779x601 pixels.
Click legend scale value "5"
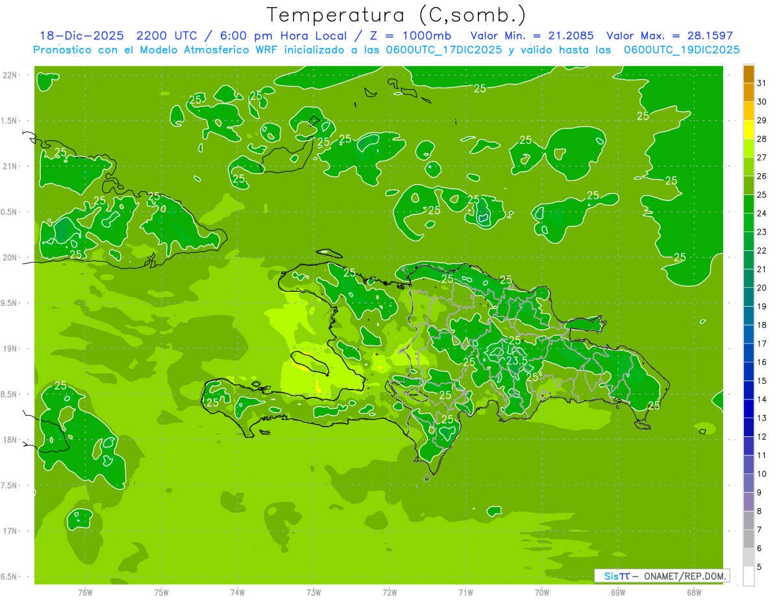point(760,567)
